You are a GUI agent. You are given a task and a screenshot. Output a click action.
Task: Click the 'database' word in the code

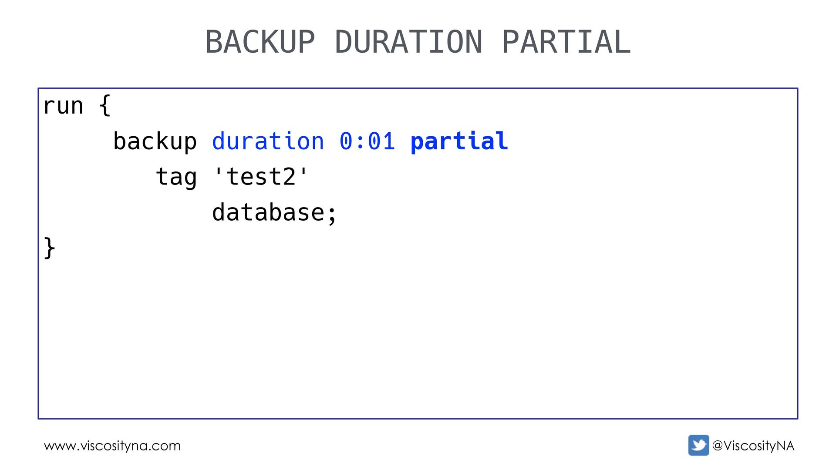[x=268, y=213]
